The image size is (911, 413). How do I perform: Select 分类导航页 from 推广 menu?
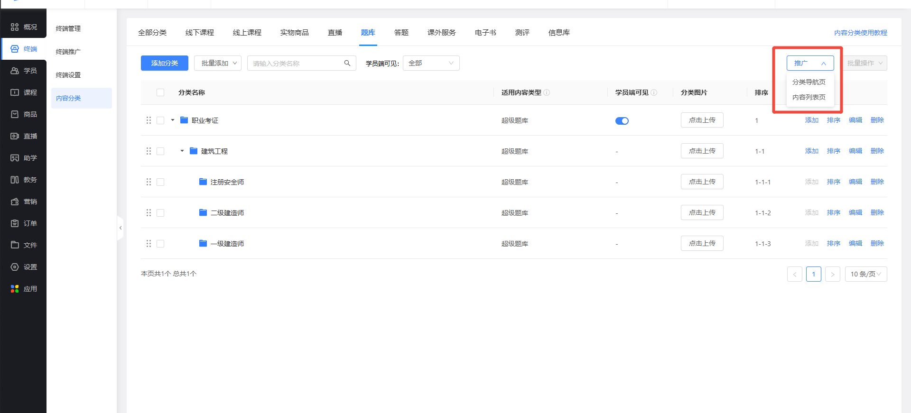[809, 82]
